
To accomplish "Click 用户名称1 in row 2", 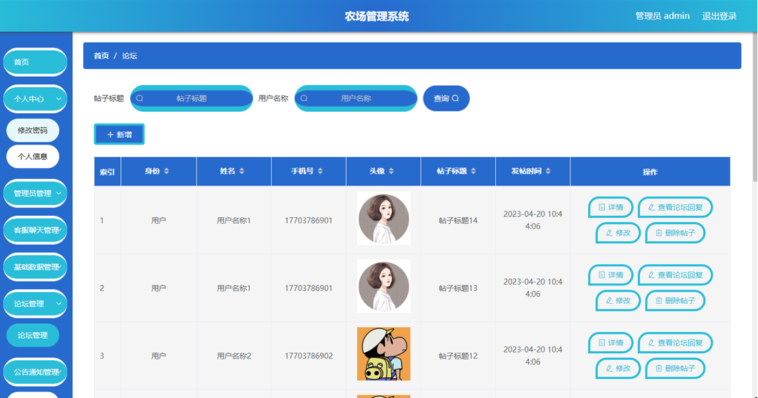I will coord(234,288).
